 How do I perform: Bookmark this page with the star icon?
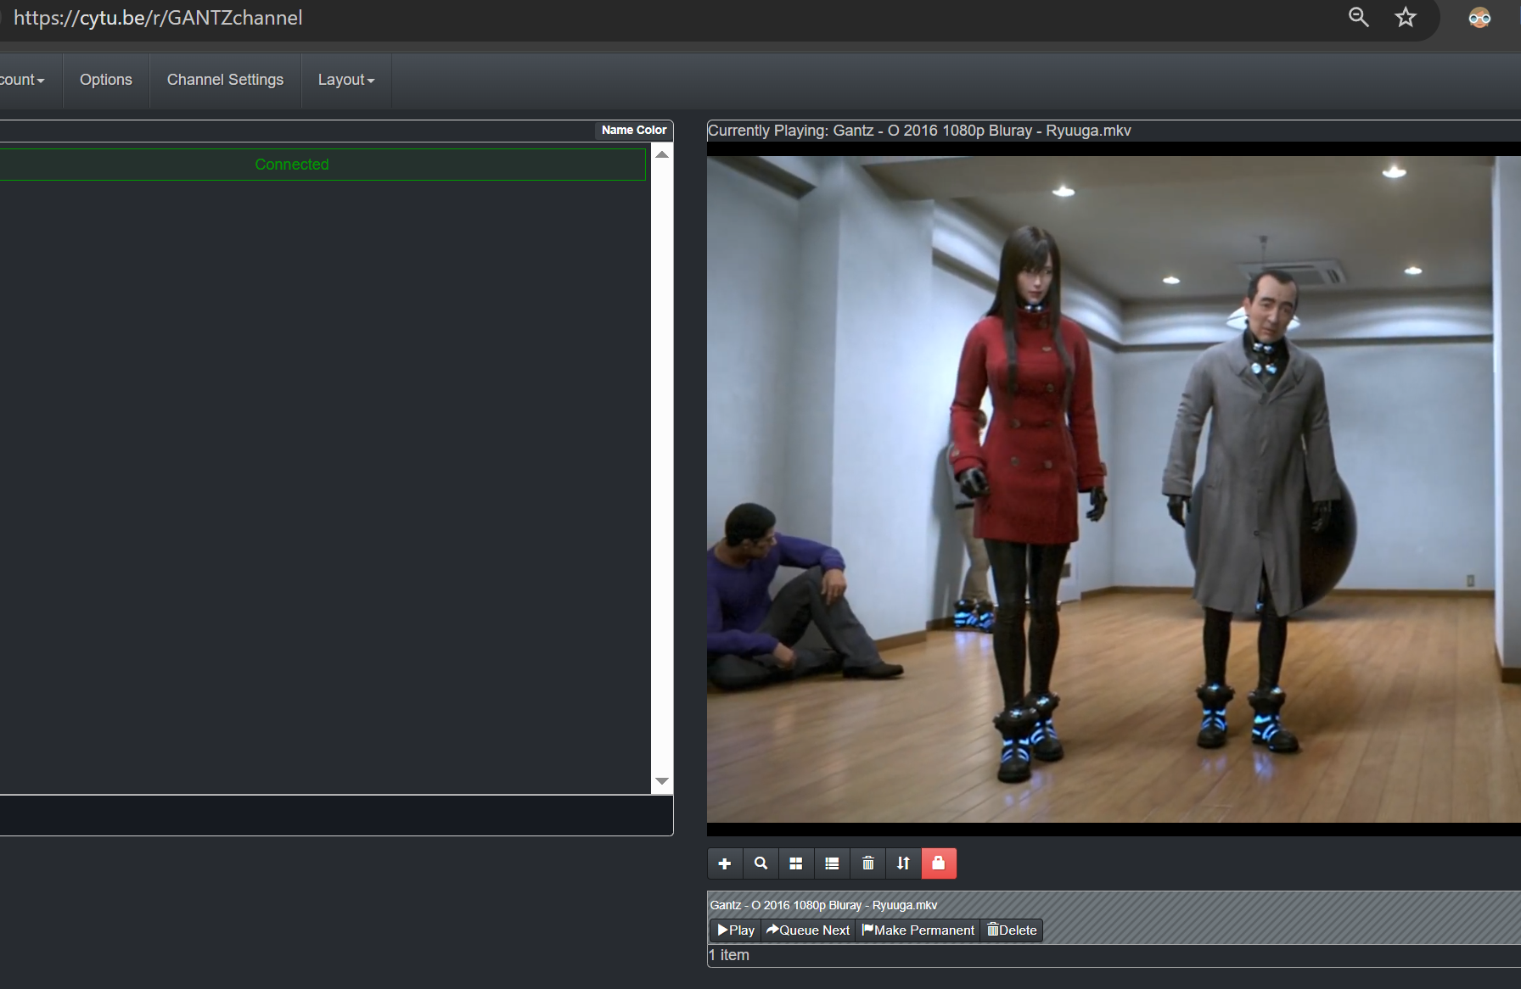(x=1406, y=17)
